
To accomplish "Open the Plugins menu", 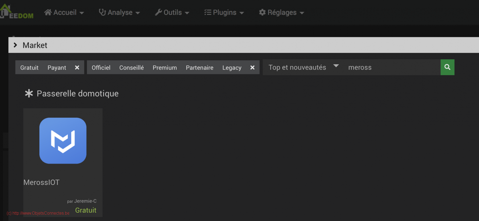I will coord(224,12).
